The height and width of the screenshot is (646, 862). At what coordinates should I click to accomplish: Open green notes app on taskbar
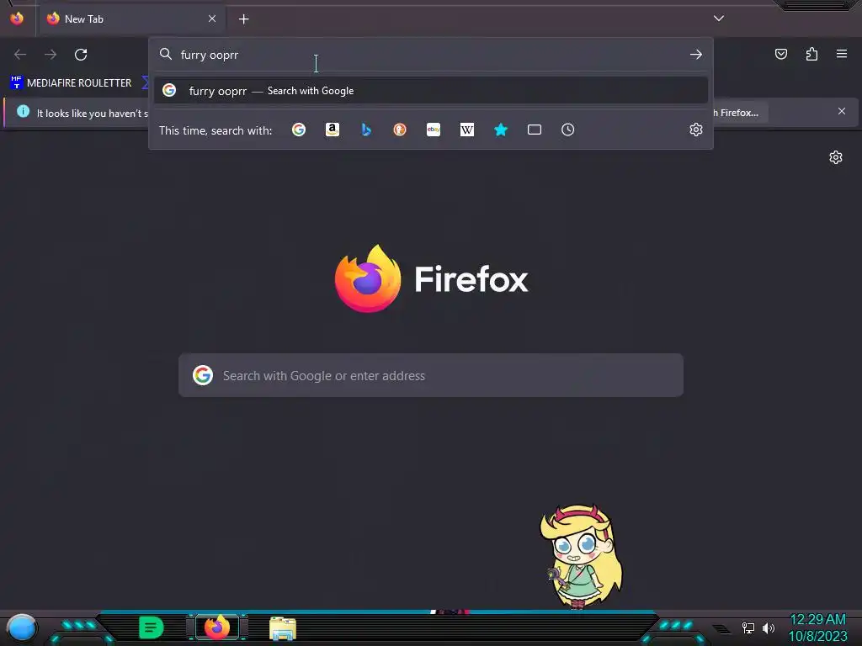coord(151,627)
